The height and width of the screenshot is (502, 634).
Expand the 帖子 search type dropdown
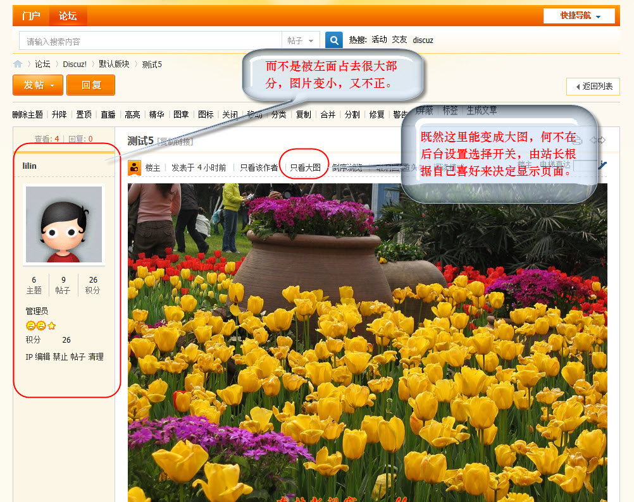(x=301, y=40)
